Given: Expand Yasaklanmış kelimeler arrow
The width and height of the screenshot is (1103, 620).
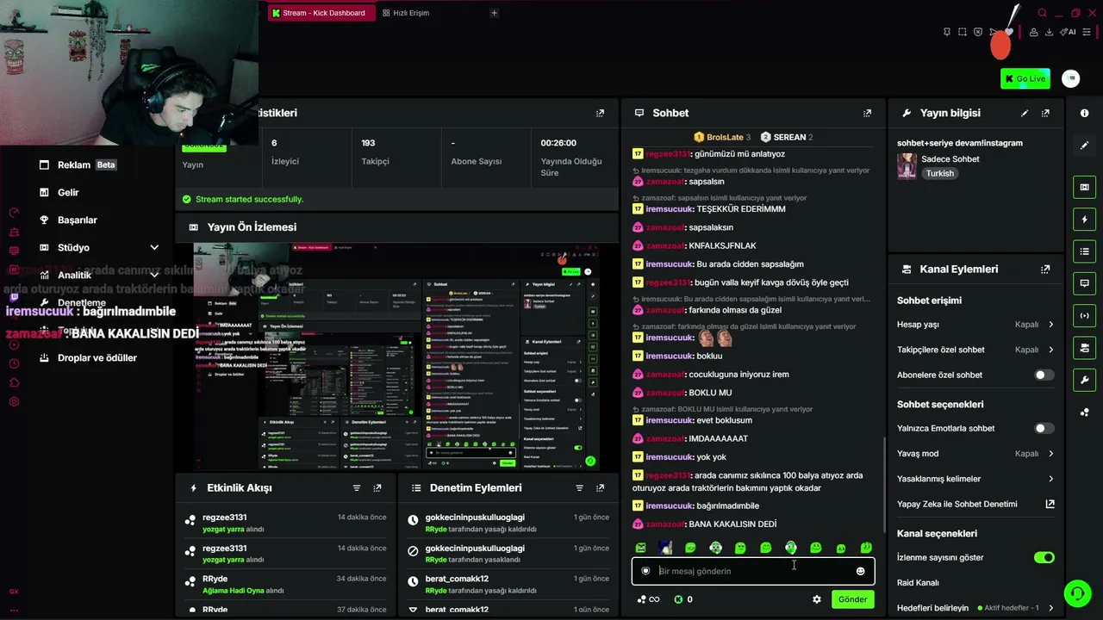Looking at the screenshot, I should [x=1050, y=479].
